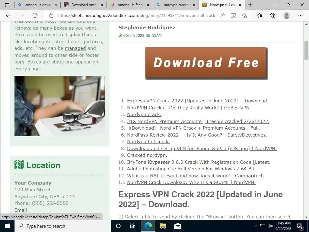This screenshot has width=309, height=232.
Task: Open the Mail app from the taskbar
Action: 177,226
